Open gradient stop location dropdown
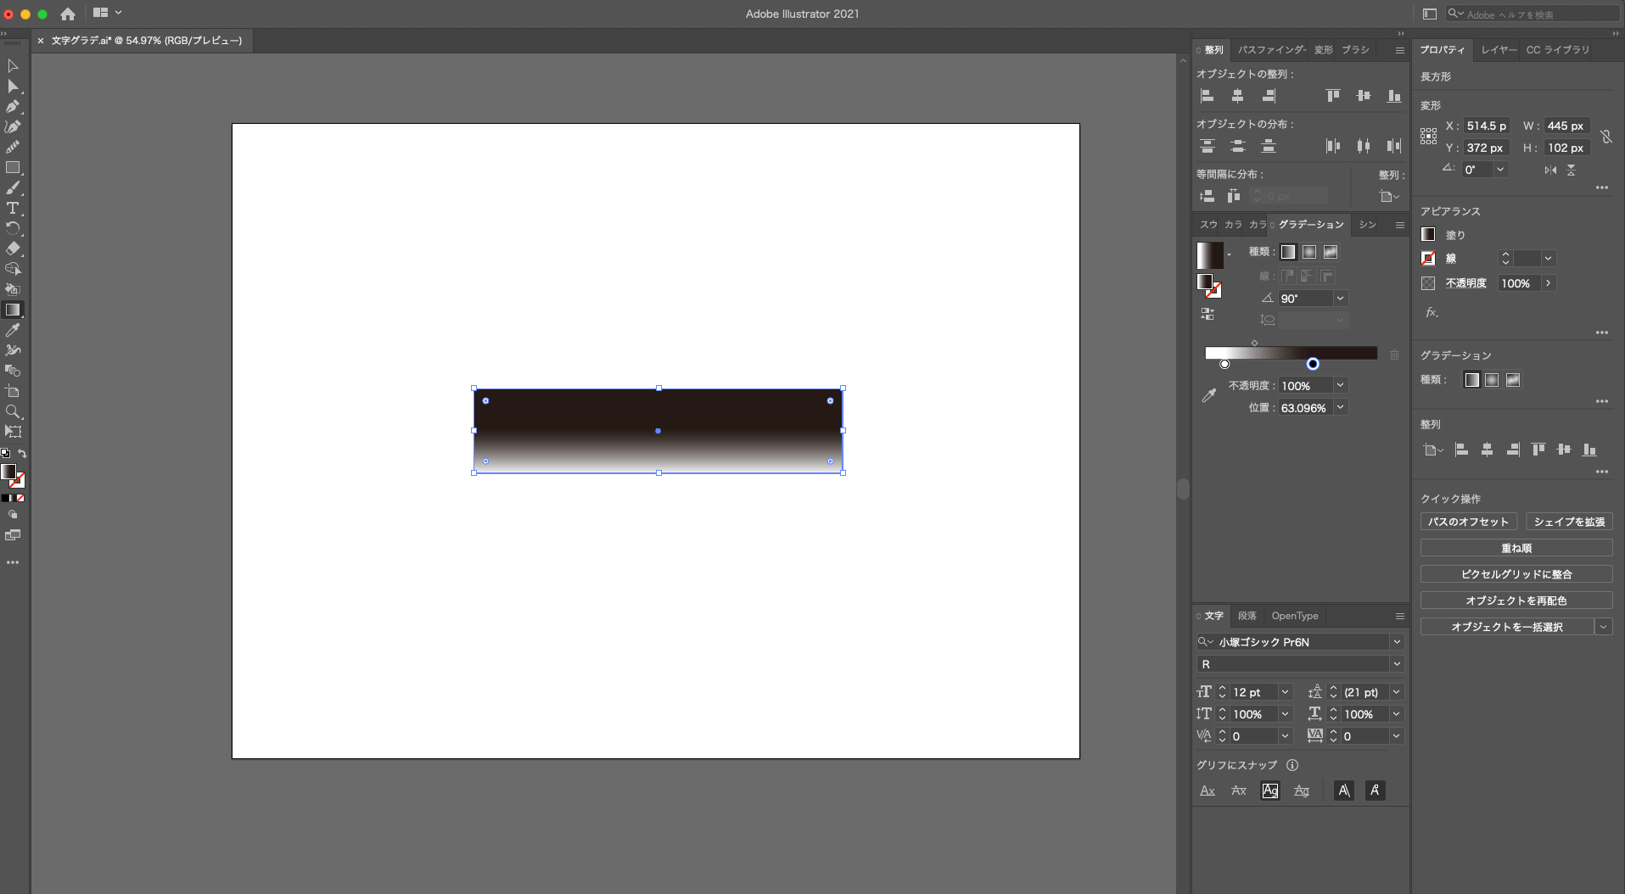 pyautogui.click(x=1340, y=407)
